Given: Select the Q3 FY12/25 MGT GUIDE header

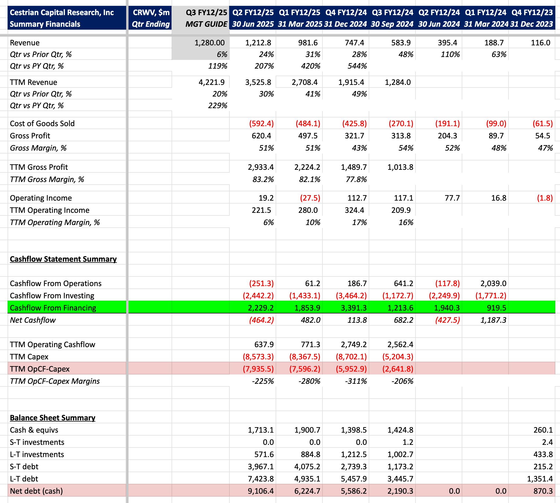Looking at the screenshot, I should coord(206,18).
